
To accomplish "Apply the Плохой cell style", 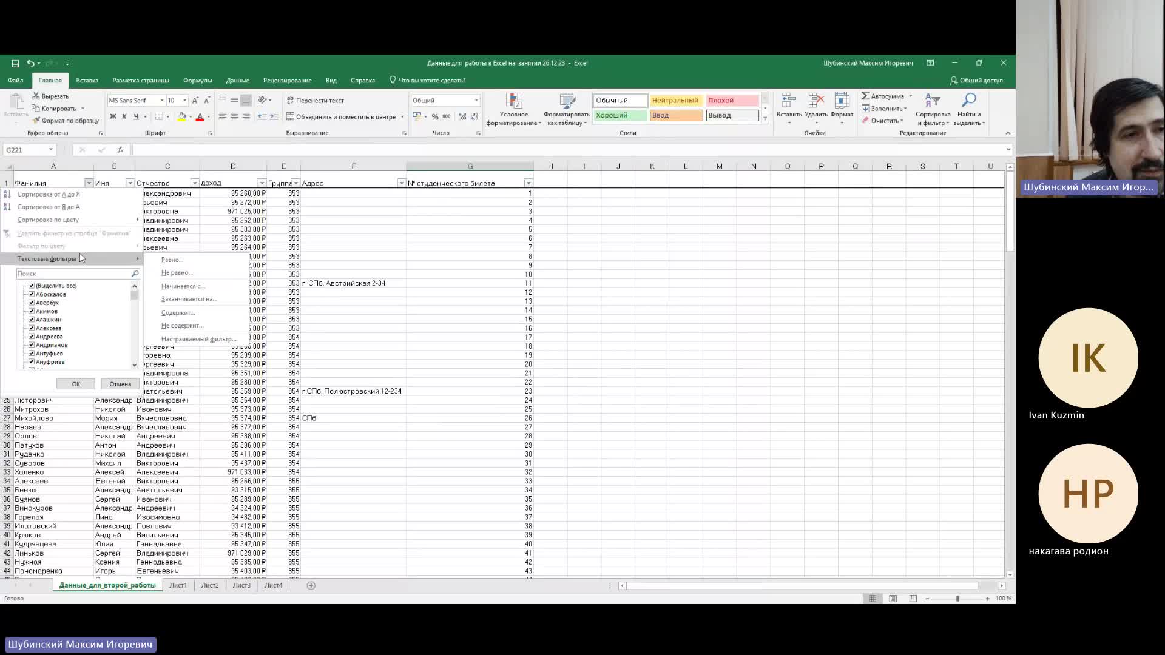I will click(732, 101).
